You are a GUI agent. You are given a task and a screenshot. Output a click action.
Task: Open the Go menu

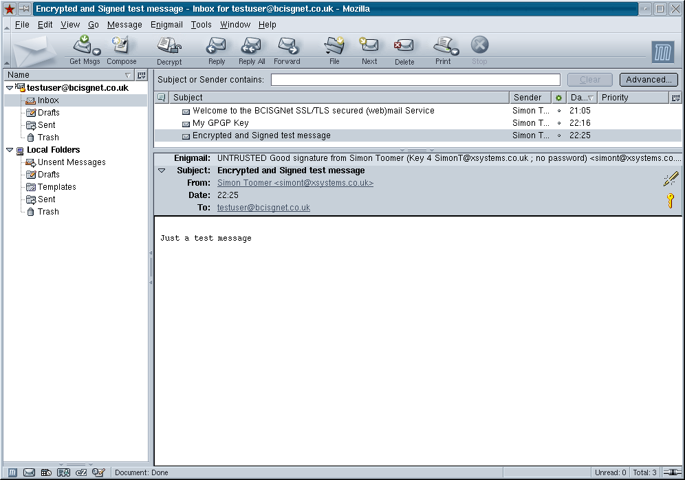click(93, 25)
